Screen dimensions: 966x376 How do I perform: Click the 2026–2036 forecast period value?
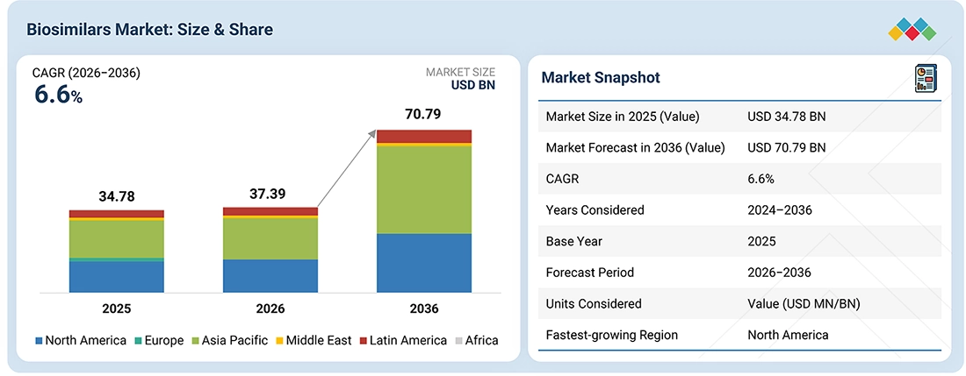pyautogui.click(x=780, y=273)
